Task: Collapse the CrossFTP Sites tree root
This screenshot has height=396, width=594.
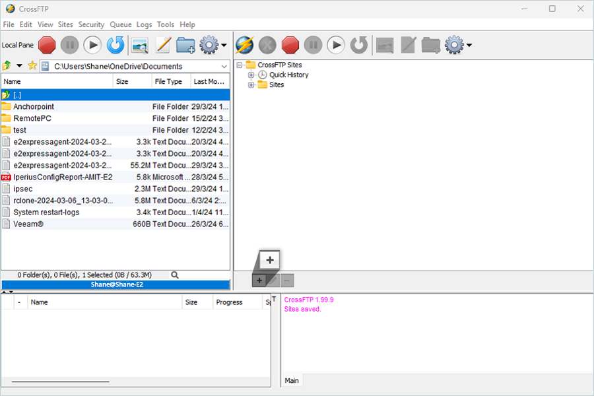Action: [240, 65]
